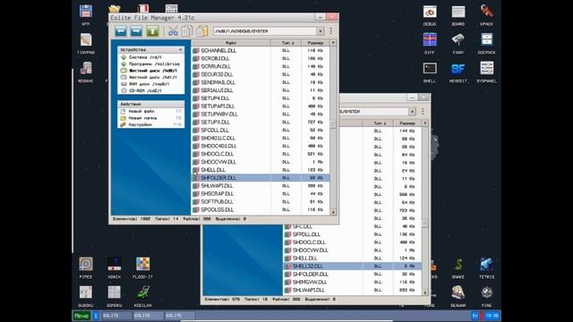Click the back window's scroll down arrow

(x=424, y=292)
